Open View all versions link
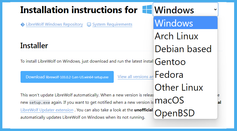 click(x=136, y=77)
